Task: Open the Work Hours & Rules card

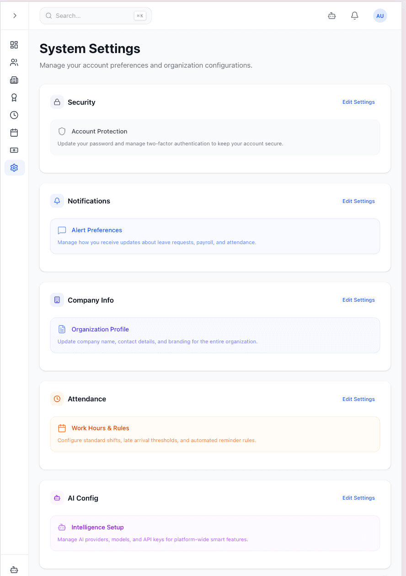Action: coord(215,434)
